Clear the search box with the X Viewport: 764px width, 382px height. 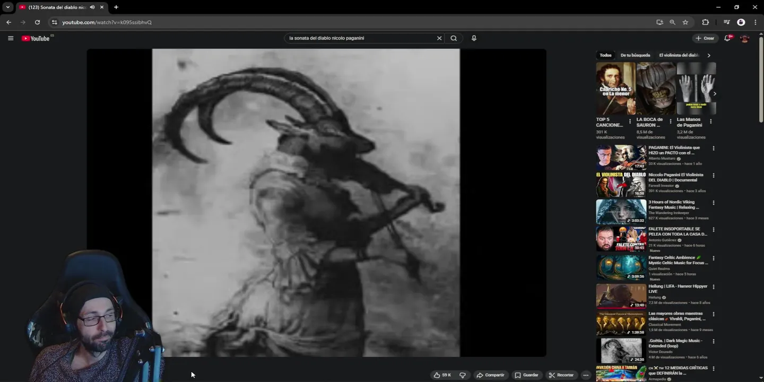coord(439,38)
